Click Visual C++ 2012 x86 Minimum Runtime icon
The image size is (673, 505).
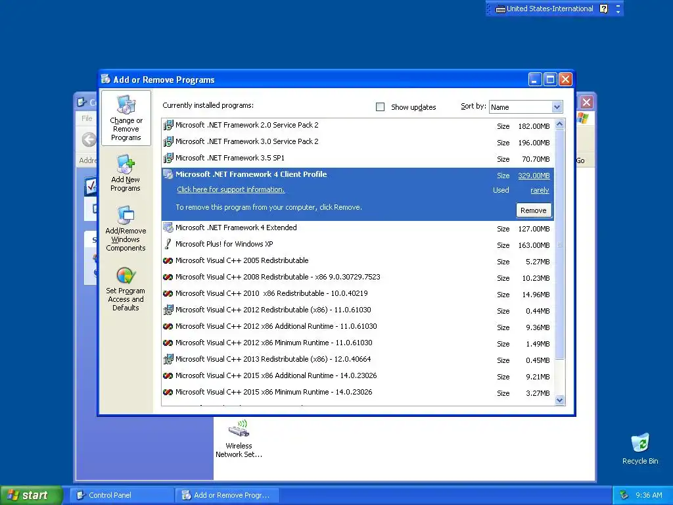[x=168, y=343]
